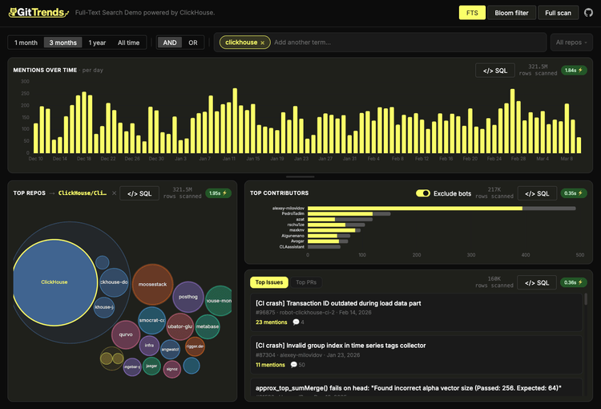Select the AND search operator
The image size is (601, 409).
169,43
